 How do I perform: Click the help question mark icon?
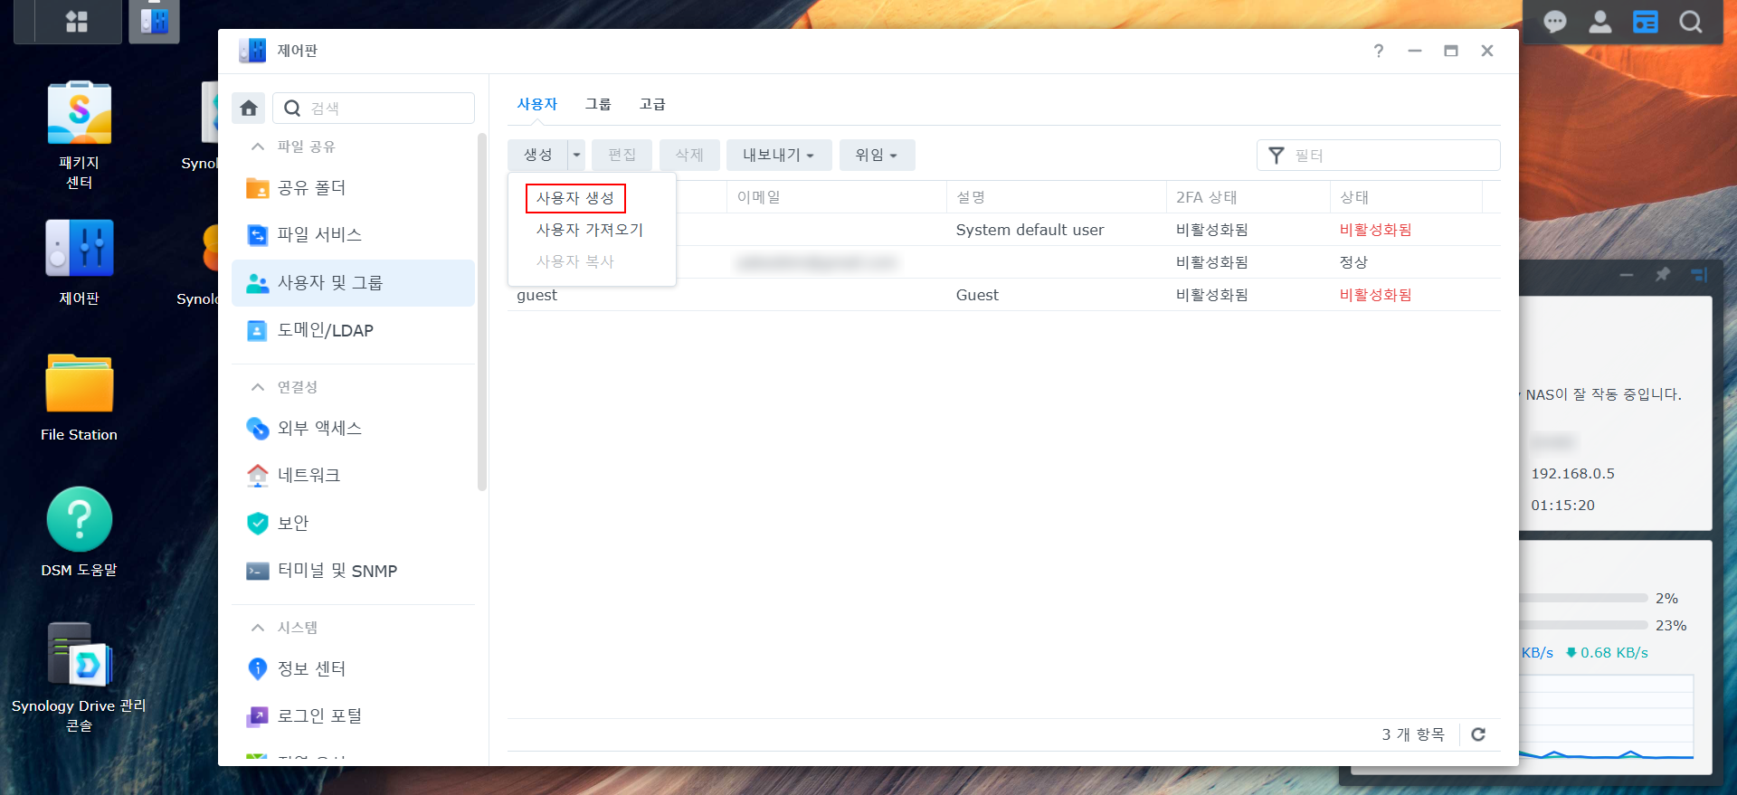pyautogui.click(x=1378, y=51)
